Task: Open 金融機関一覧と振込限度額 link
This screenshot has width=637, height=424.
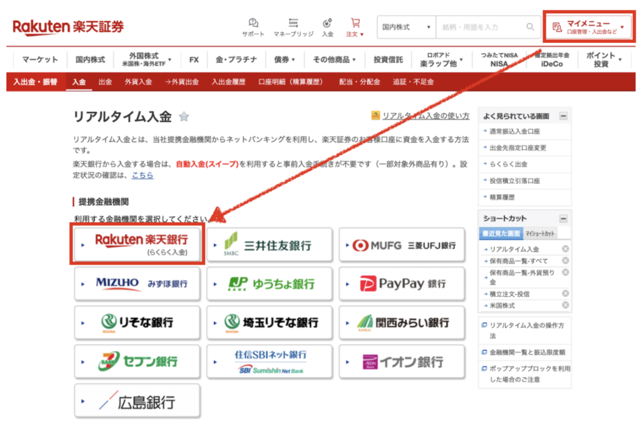Action: pyautogui.click(x=527, y=352)
